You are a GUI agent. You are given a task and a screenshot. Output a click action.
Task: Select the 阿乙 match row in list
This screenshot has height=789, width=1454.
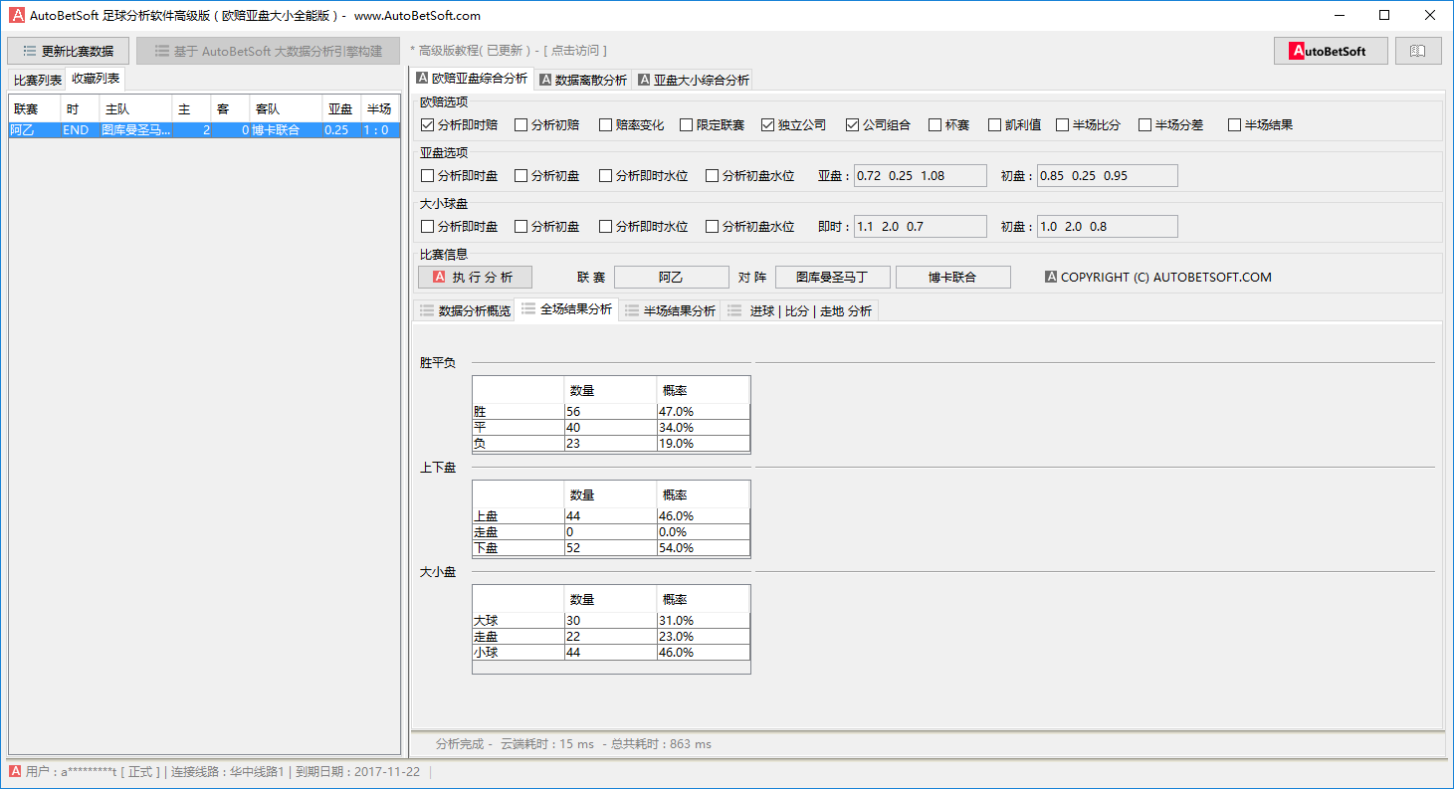click(204, 129)
